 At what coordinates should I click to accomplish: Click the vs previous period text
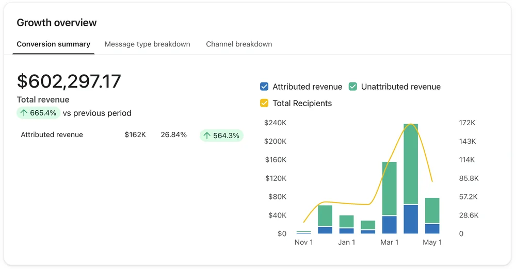point(97,113)
